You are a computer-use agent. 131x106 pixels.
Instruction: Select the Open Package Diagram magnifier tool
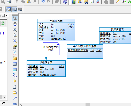[15, 41]
